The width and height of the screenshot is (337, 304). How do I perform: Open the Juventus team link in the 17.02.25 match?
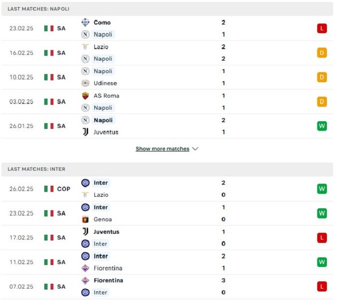(106, 231)
